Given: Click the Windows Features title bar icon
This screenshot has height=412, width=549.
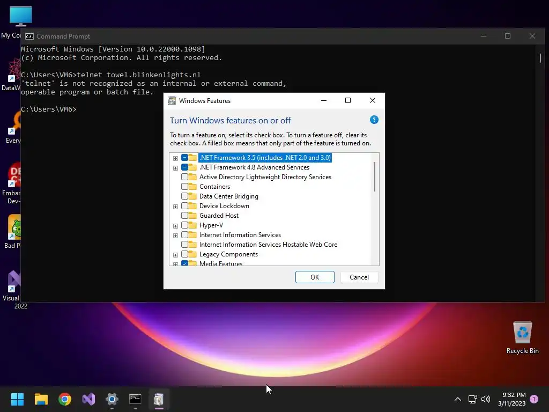Looking at the screenshot, I should pyautogui.click(x=172, y=100).
